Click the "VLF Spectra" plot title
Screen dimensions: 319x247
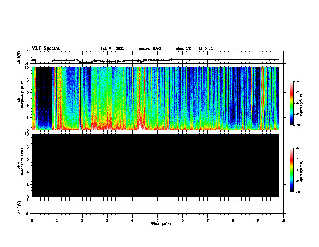(46, 48)
